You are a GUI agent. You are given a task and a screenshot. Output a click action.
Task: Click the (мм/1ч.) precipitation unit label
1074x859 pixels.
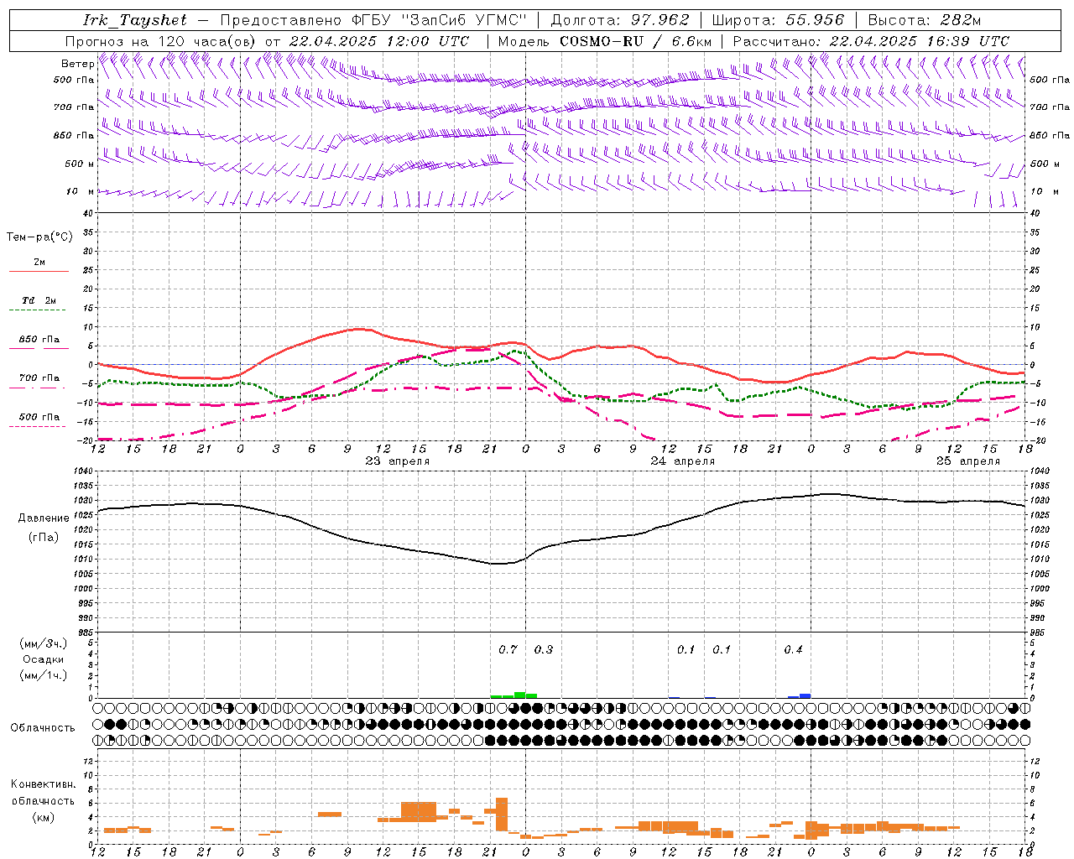click(x=44, y=675)
